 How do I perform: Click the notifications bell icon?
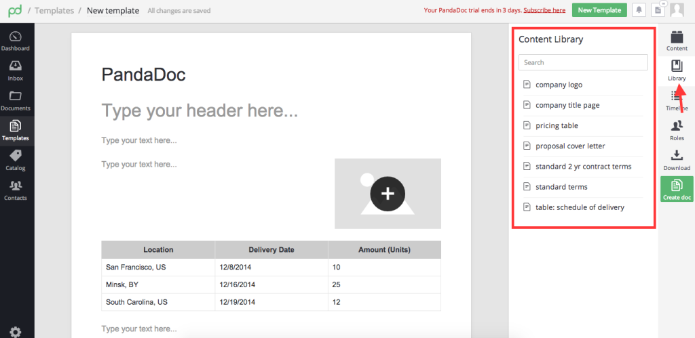pyautogui.click(x=639, y=10)
